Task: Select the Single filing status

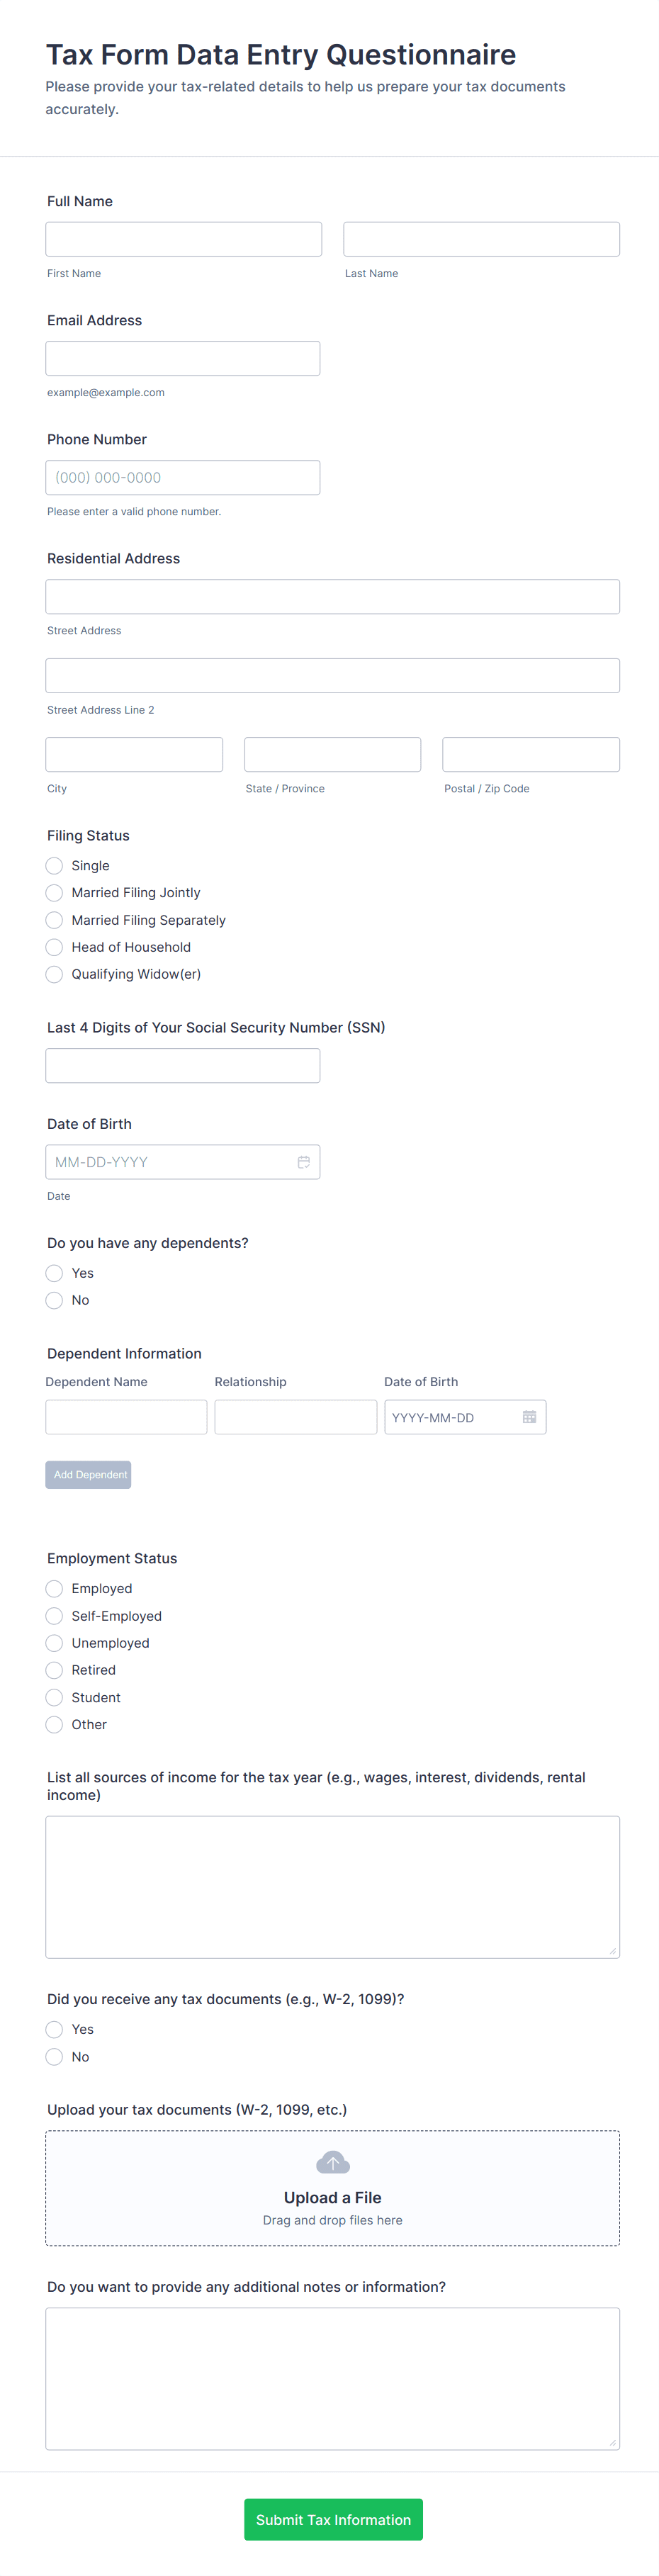Action: pos(55,866)
